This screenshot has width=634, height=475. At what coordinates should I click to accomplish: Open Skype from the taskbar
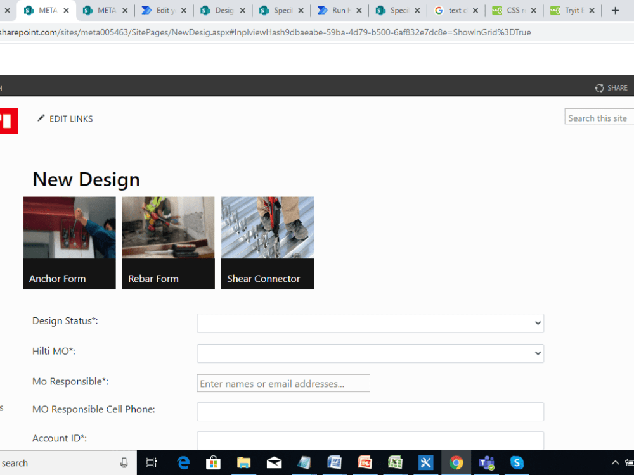[517, 462]
